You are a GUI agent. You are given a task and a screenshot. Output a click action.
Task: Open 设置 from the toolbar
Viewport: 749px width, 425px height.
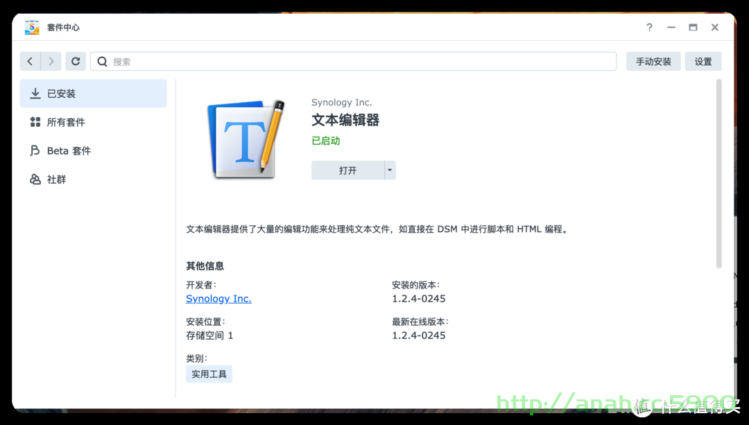click(x=703, y=61)
